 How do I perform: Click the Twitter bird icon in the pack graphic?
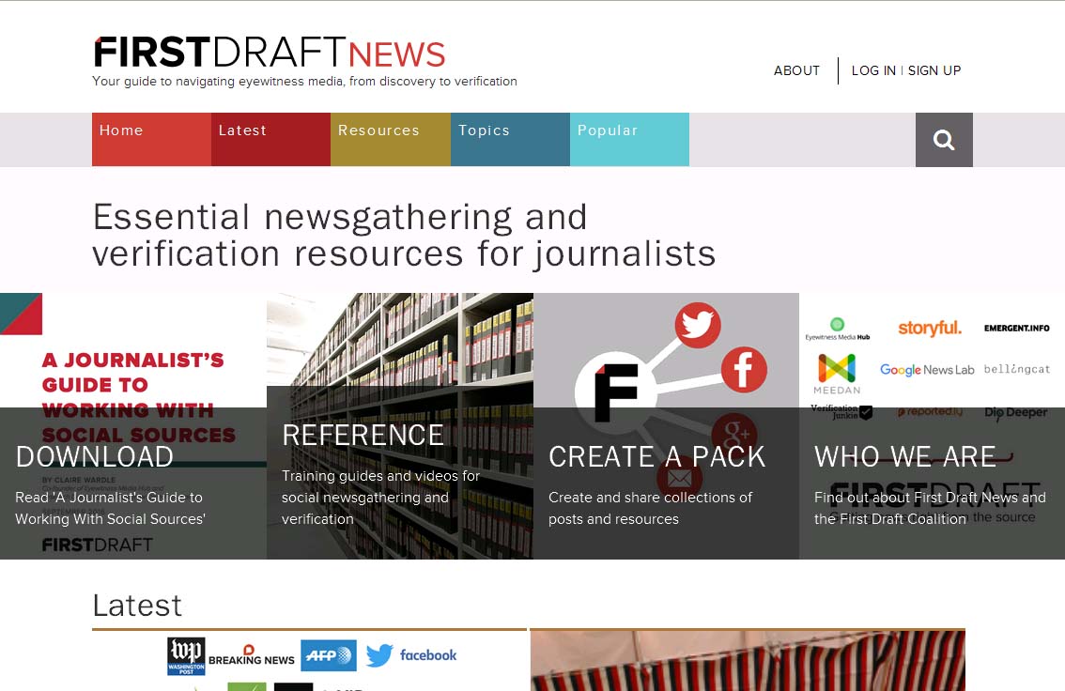coord(698,326)
